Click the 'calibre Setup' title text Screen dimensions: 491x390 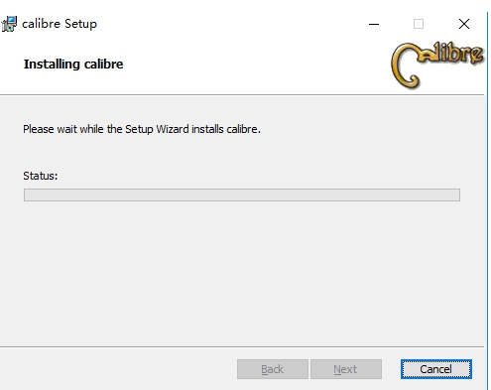click(60, 24)
